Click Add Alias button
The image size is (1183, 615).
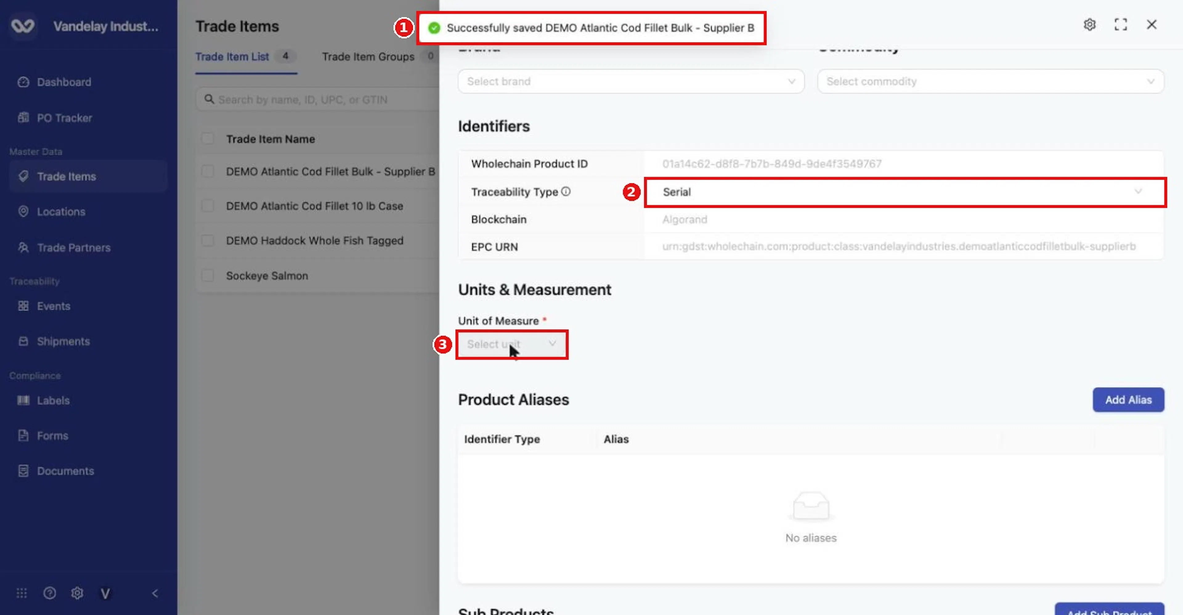(1128, 400)
